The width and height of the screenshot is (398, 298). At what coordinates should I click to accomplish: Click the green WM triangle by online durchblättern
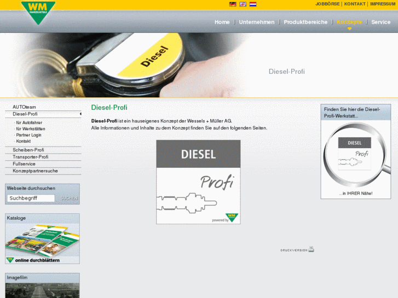[x=10, y=260]
